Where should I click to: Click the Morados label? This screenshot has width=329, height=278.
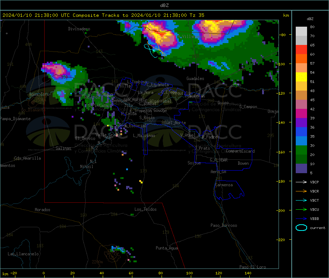[x=43, y=210]
